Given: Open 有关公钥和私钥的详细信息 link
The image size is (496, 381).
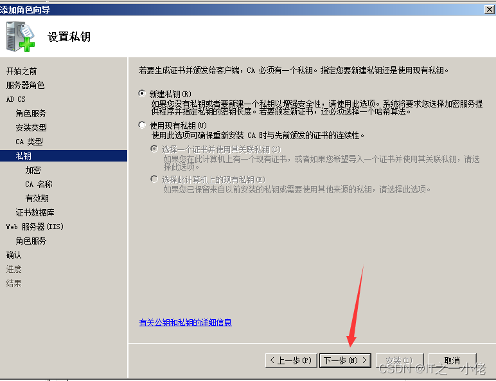Looking at the screenshot, I should click(186, 322).
